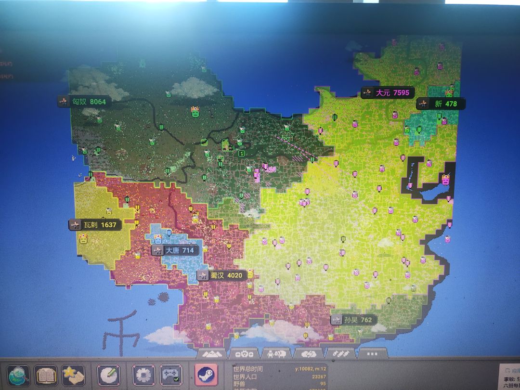
Task: Click the 匈奴 8064 kingdom label
Action: (x=84, y=102)
